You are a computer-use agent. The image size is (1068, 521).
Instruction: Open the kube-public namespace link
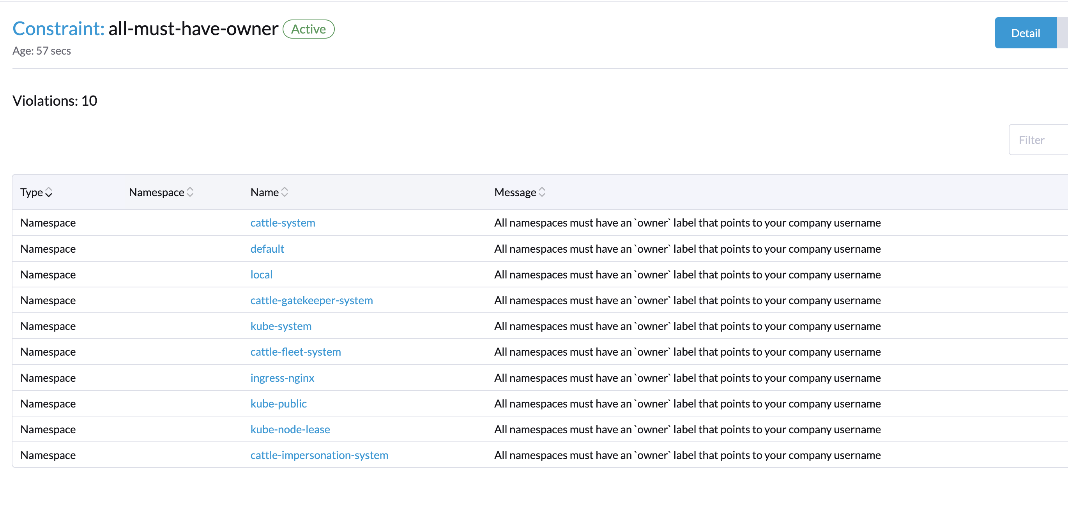278,404
